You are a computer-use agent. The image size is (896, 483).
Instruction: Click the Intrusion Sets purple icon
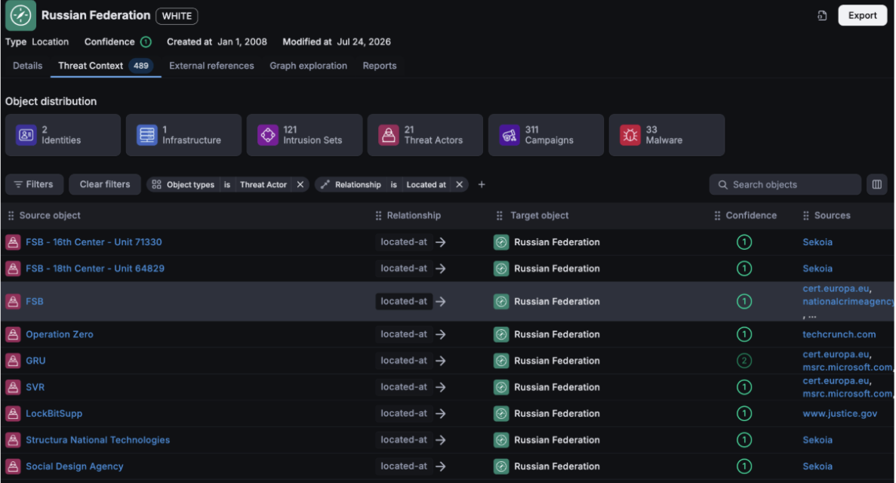pos(267,135)
